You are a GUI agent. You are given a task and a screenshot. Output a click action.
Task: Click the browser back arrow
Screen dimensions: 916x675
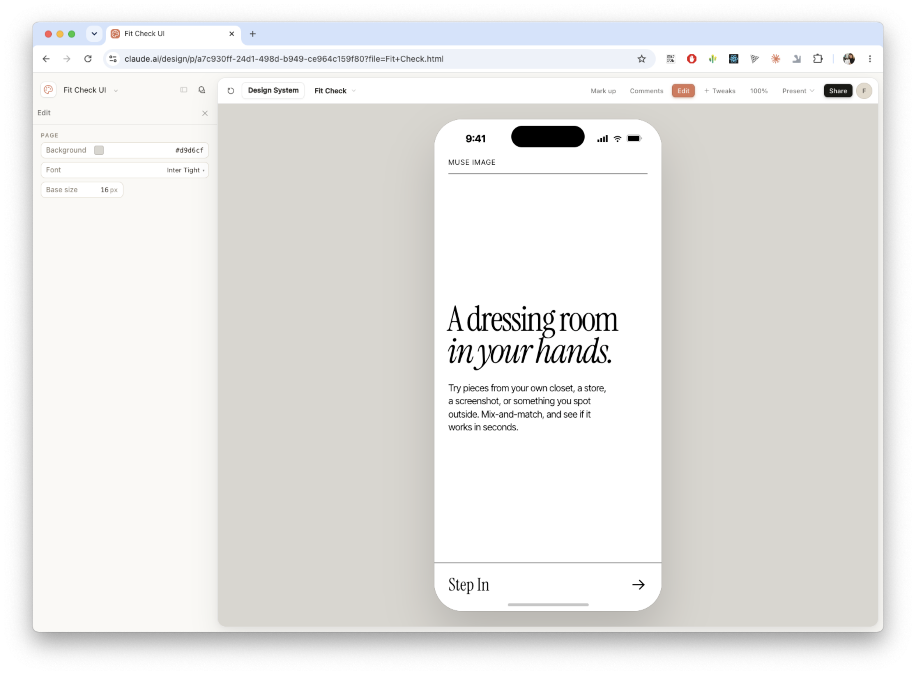click(46, 59)
